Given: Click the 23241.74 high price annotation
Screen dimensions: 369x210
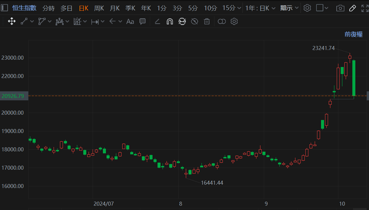Looking at the screenshot, I should coord(323,48).
